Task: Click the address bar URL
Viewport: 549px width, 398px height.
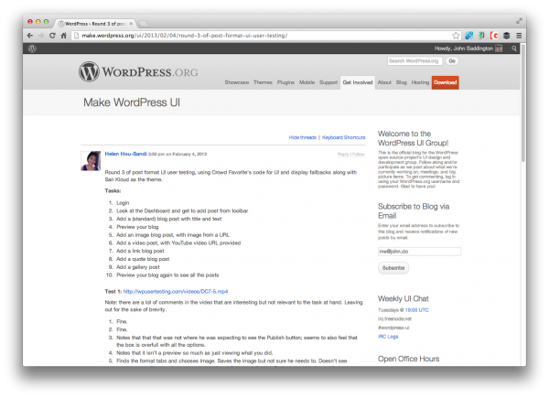Action: pos(185,36)
